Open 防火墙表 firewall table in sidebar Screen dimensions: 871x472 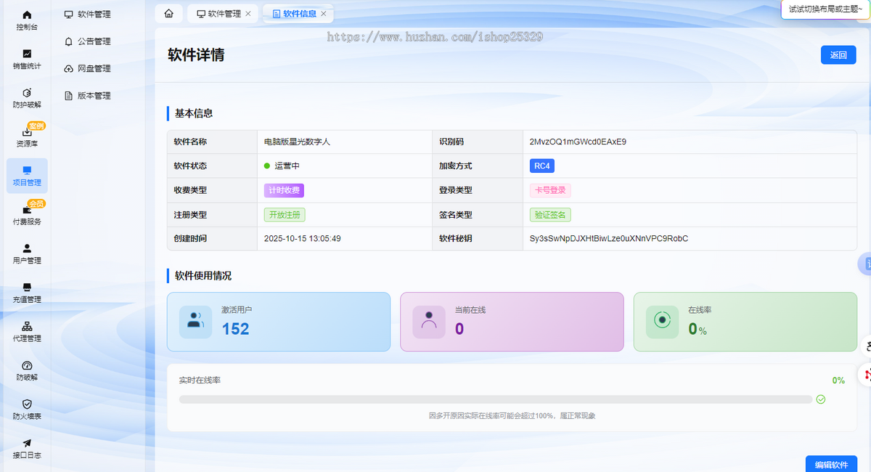(27, 410)
